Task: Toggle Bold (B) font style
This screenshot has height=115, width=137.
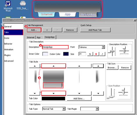Action: 96,54
